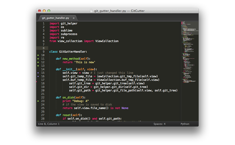
Task: Click the string 'This is new'
Action: [x=85, y=62]
